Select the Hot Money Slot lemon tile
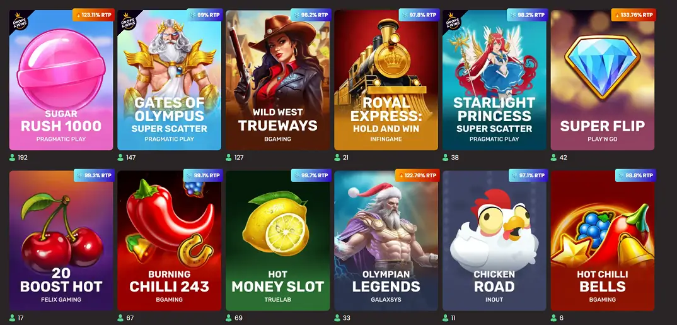This screenshot has width=677, height=325. click(277, 240)
